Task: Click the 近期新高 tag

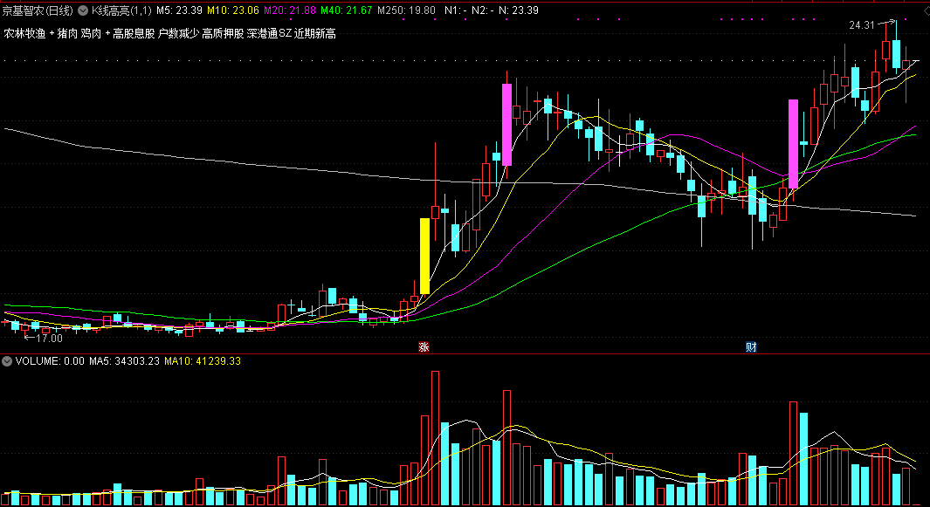Action: (x=314, y=34)
